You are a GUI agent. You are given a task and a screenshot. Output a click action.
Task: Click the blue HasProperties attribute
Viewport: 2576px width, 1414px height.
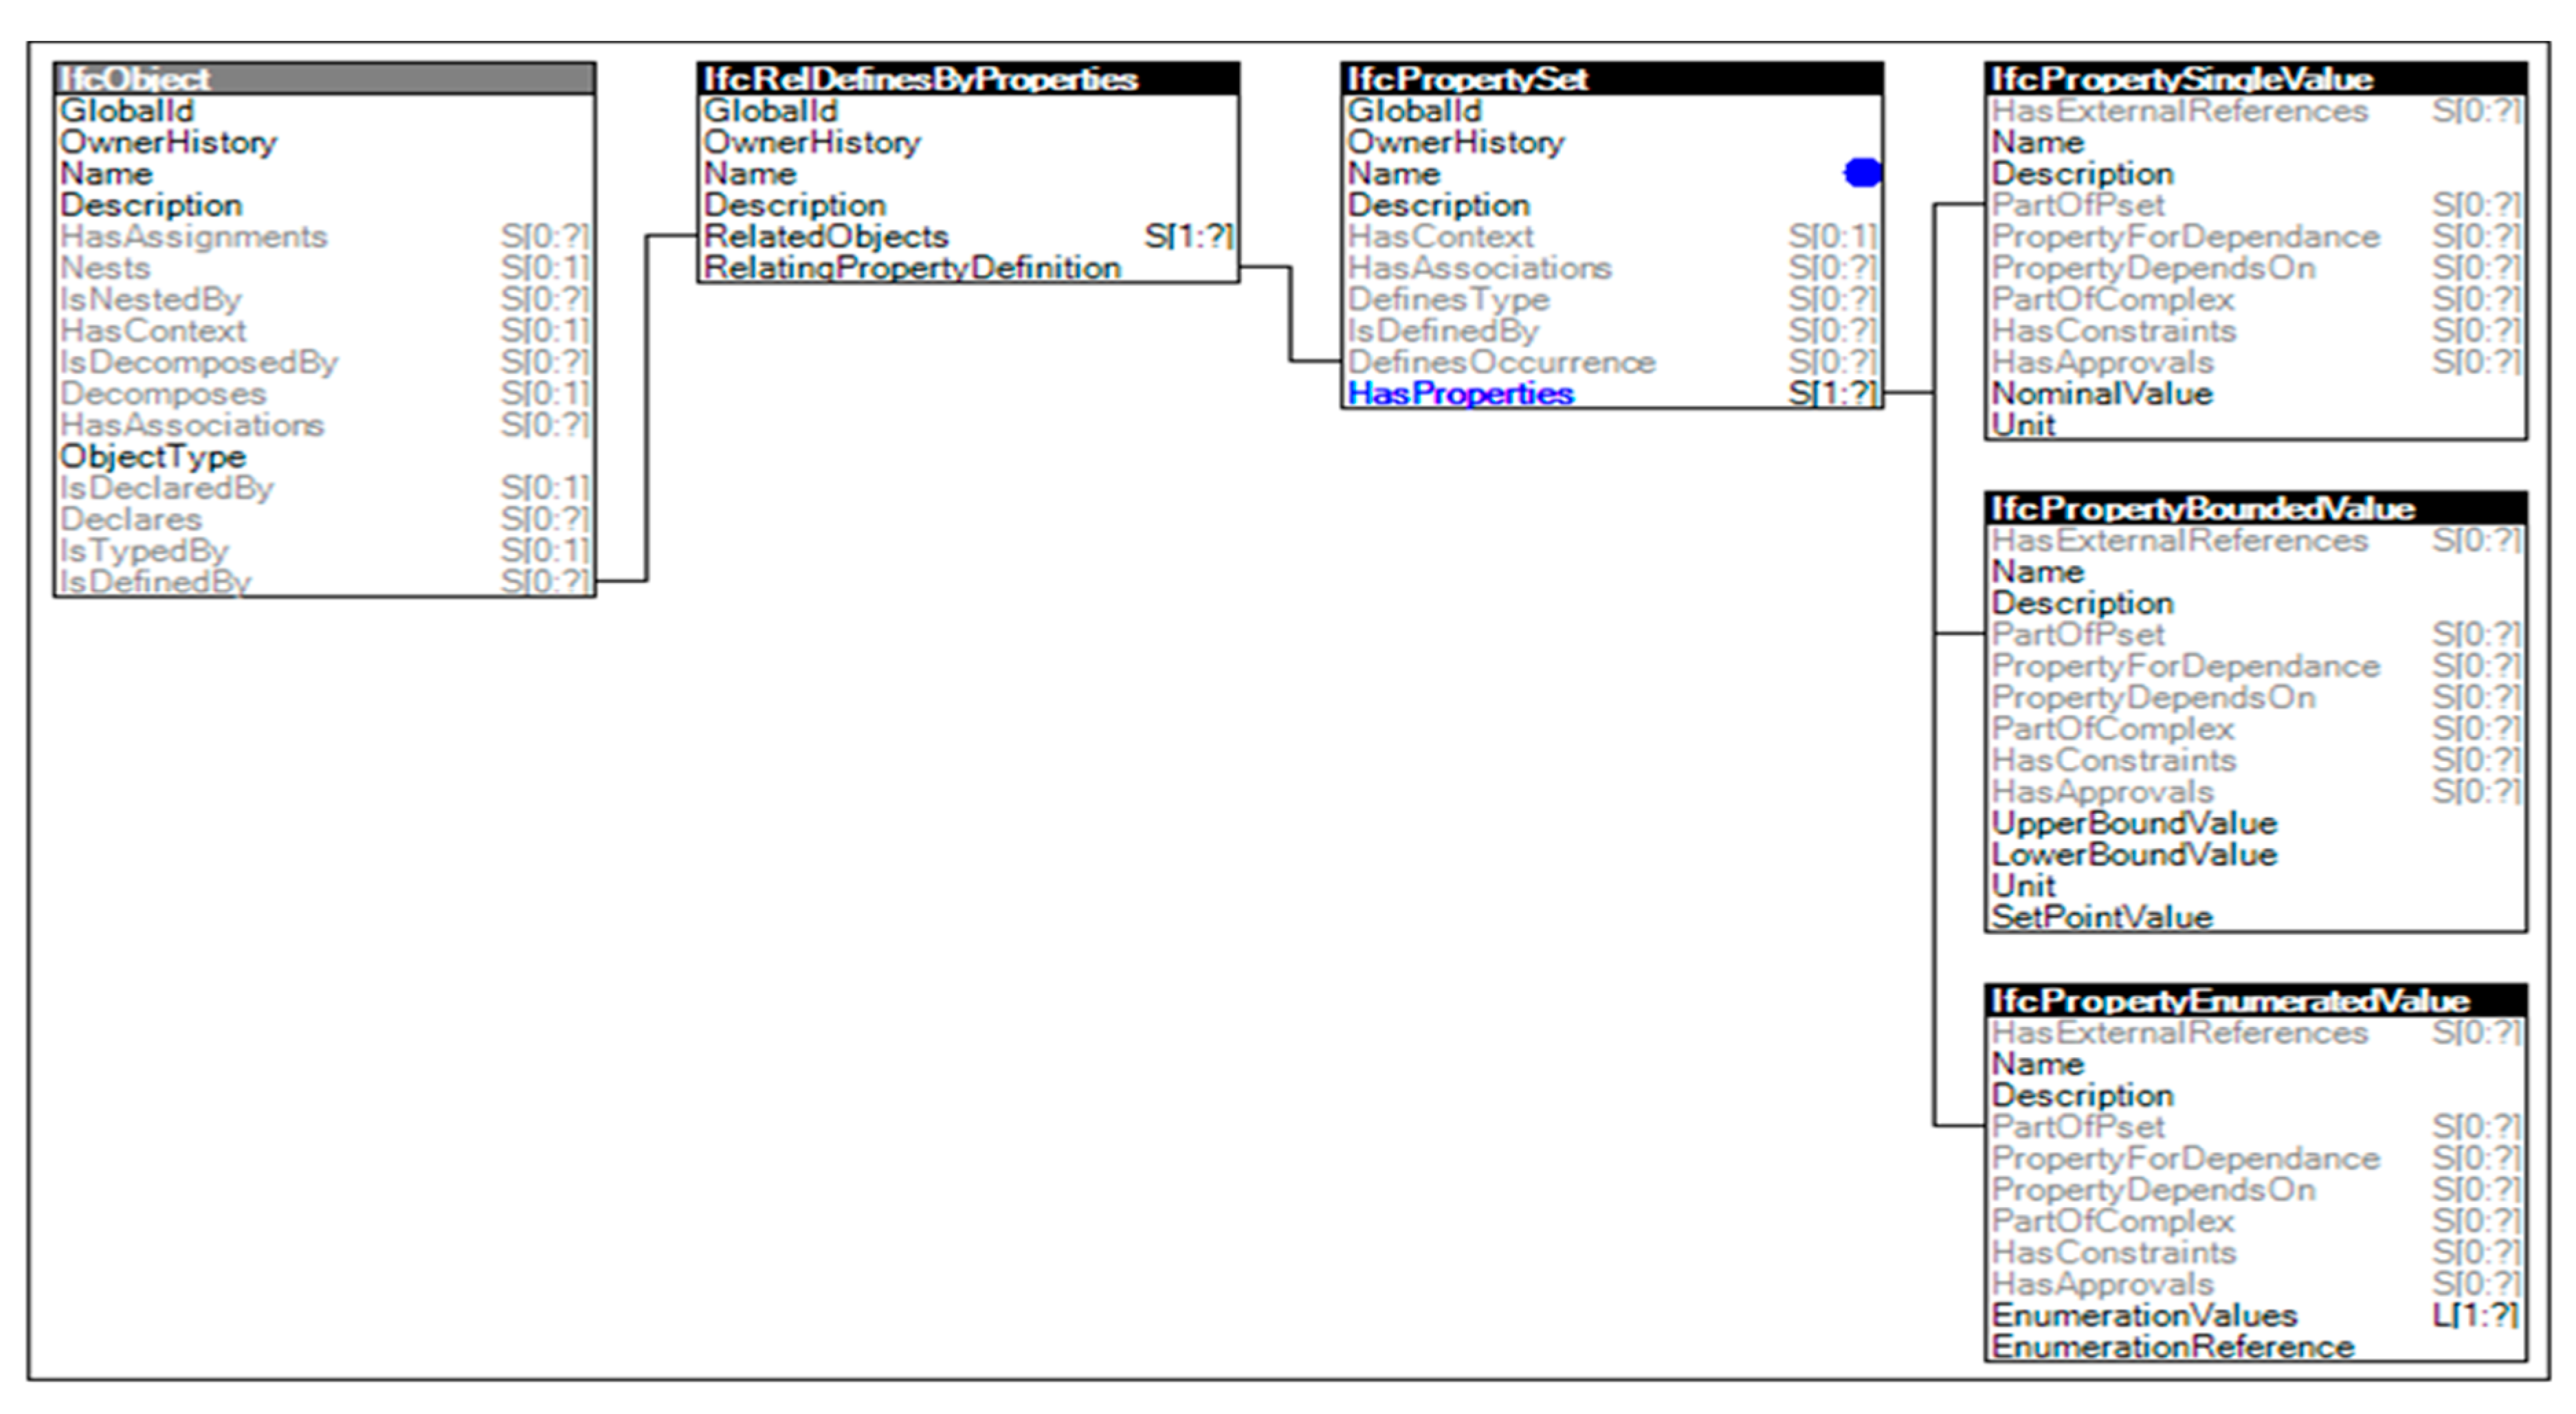point(1460,394)
